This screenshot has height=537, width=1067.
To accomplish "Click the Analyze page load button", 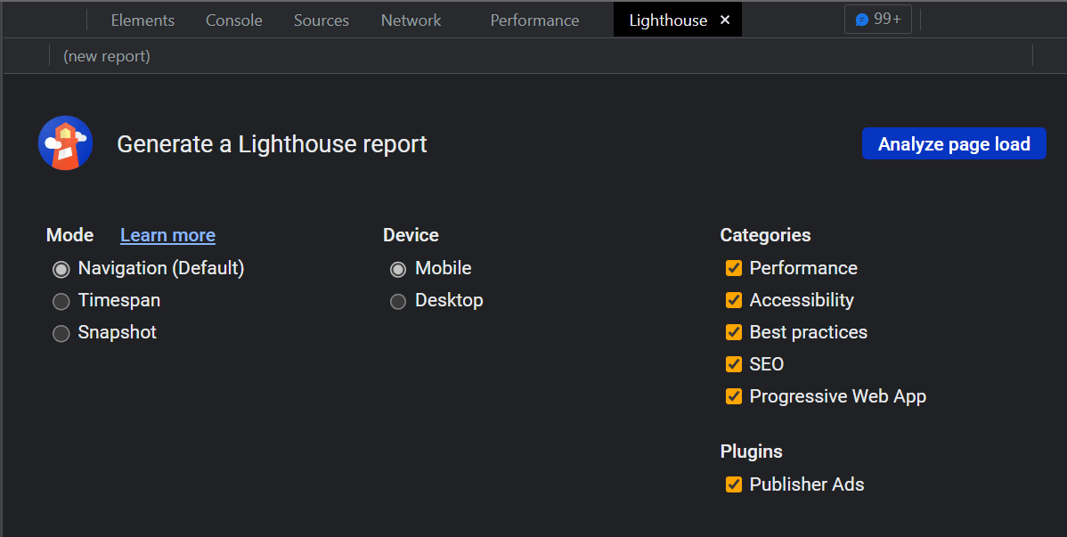I will click(x=954, y=144).
